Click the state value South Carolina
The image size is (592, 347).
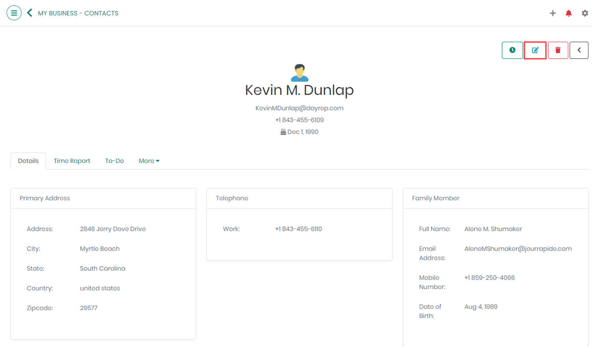103,269
